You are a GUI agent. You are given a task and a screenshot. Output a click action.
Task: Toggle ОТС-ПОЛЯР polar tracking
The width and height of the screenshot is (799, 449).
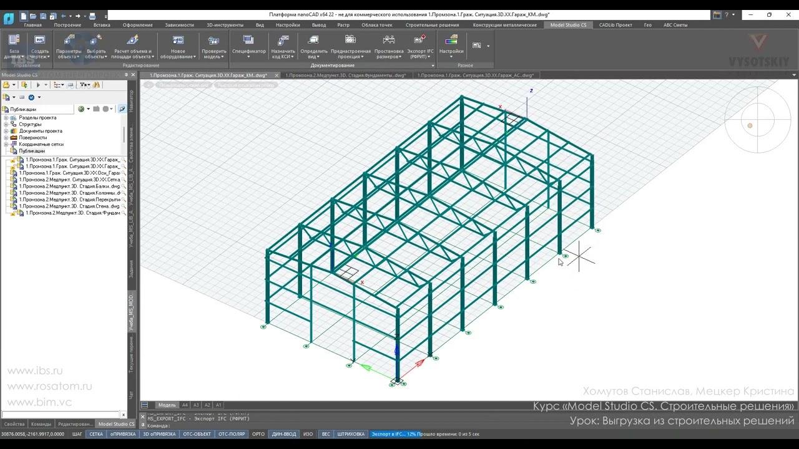coord(232,434)
